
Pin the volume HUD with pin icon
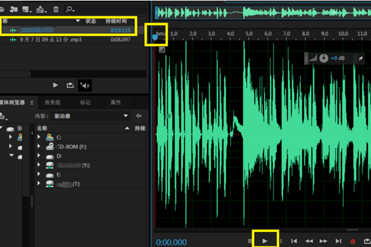coord(360,59)
